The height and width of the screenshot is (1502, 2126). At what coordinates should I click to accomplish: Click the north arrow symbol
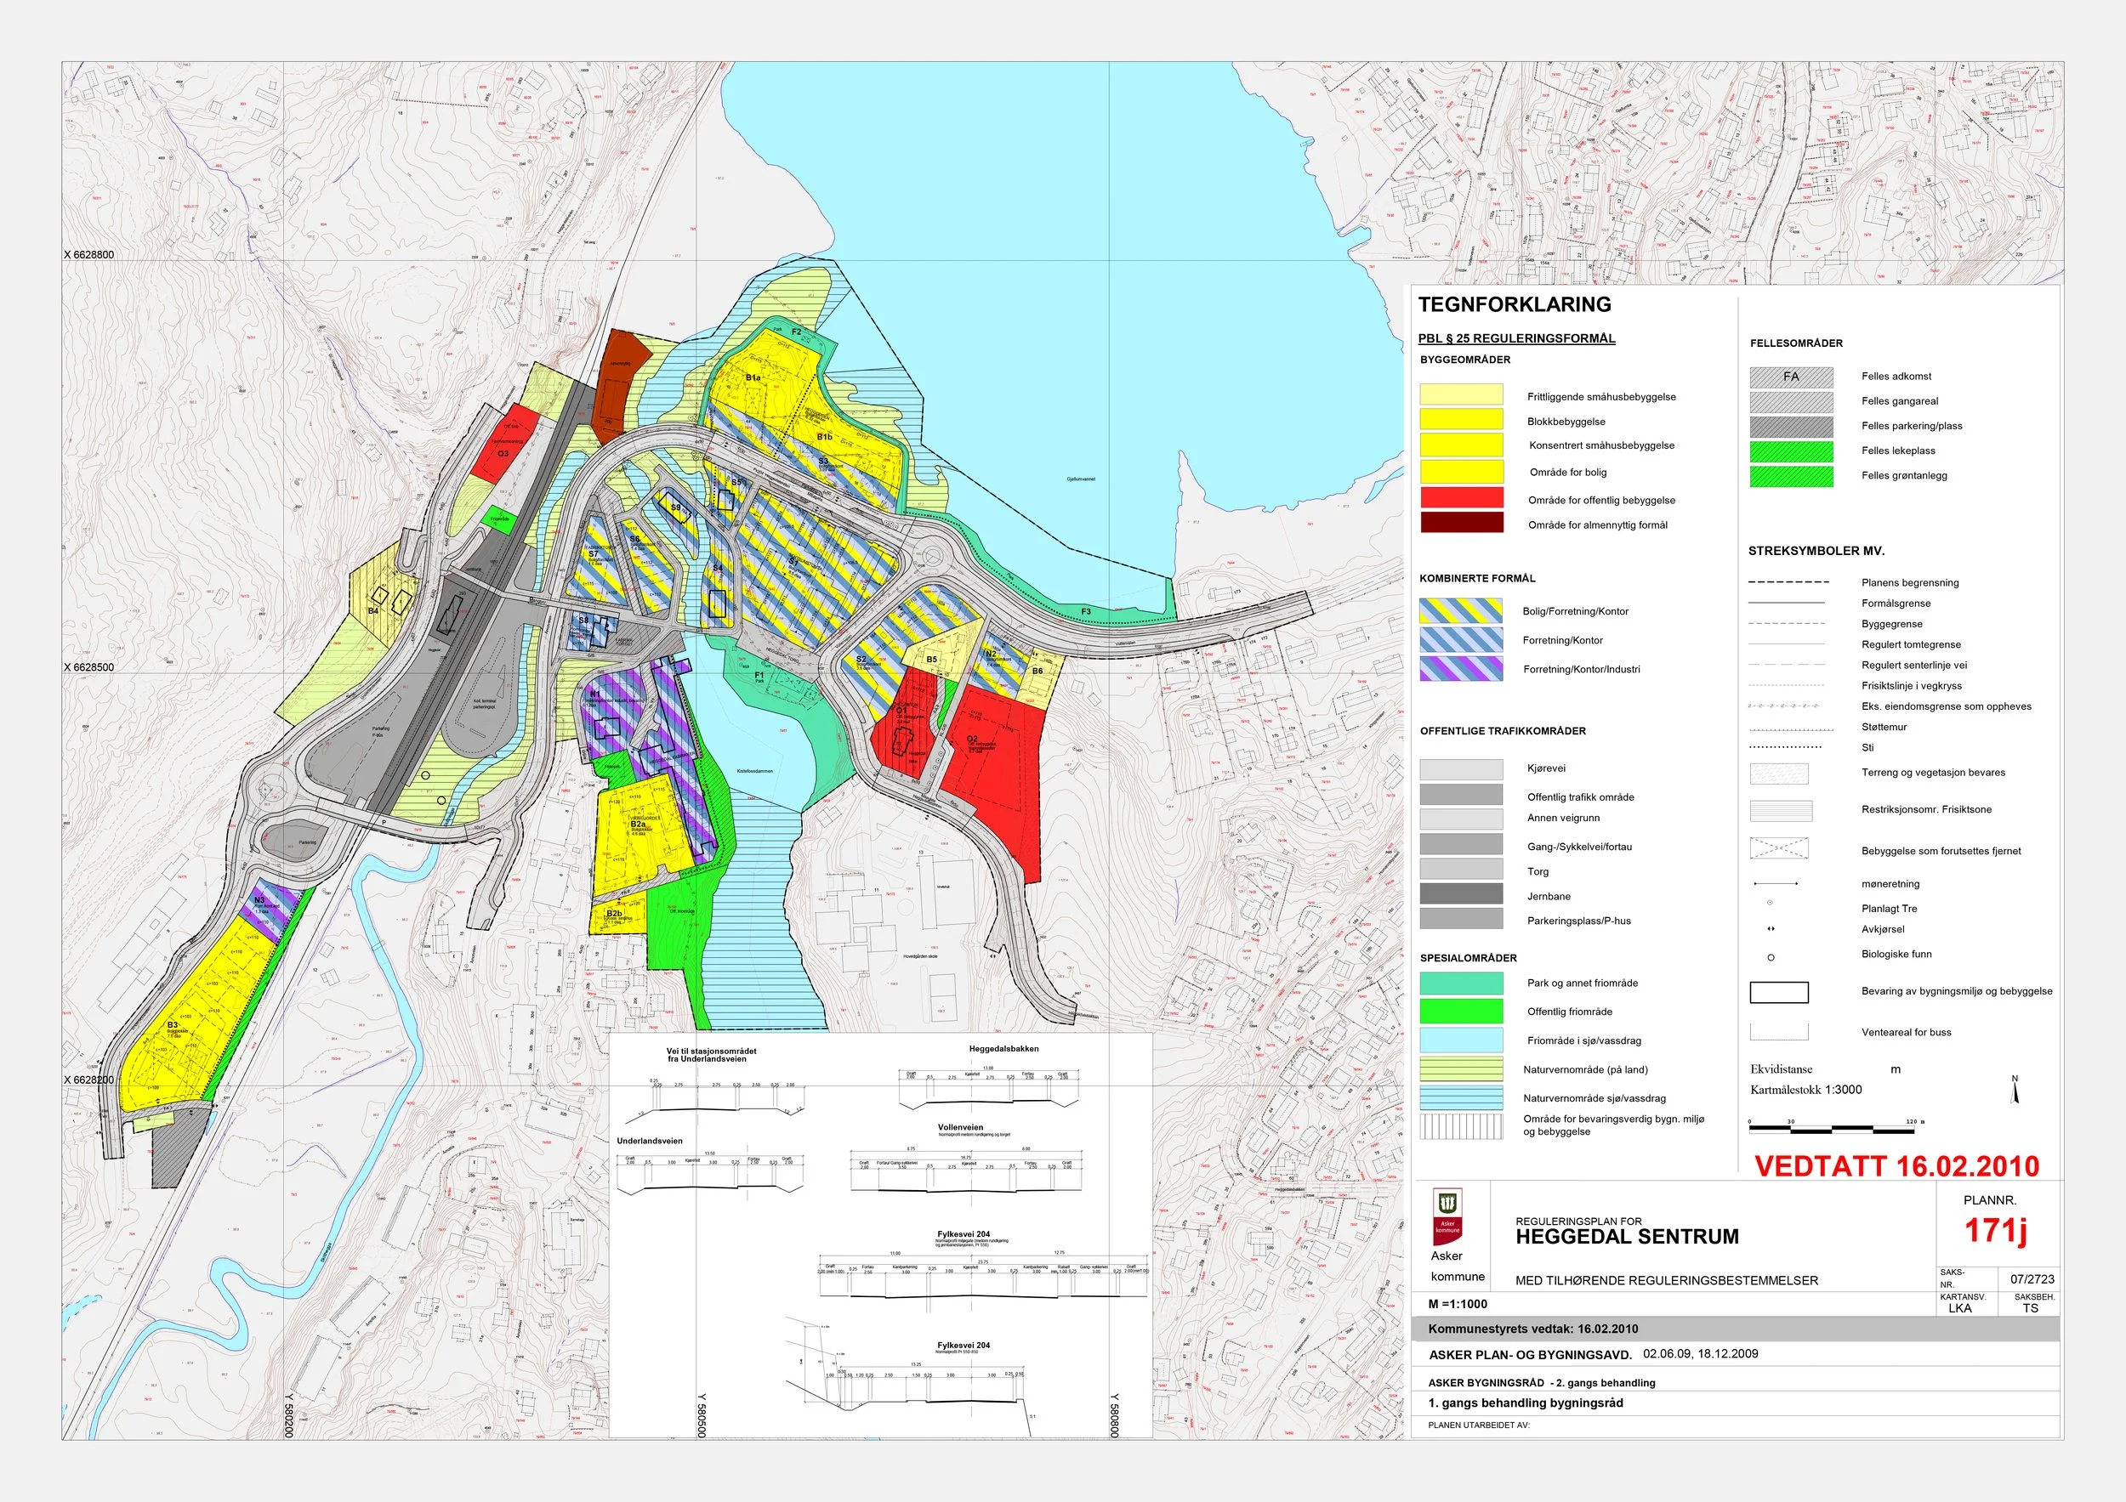tap(2014, 1092)
